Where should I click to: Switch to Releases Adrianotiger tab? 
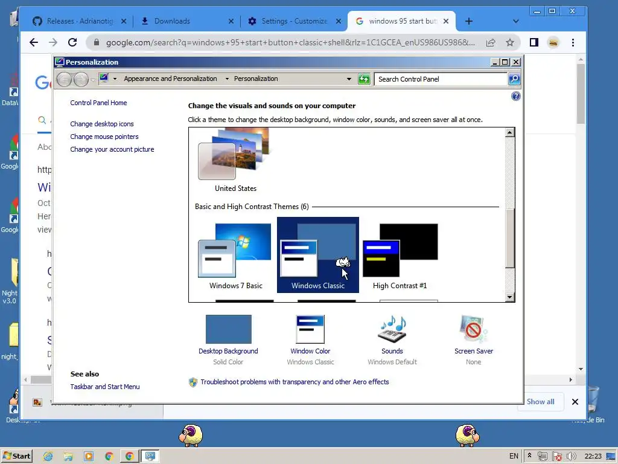[x=80, y=21]
